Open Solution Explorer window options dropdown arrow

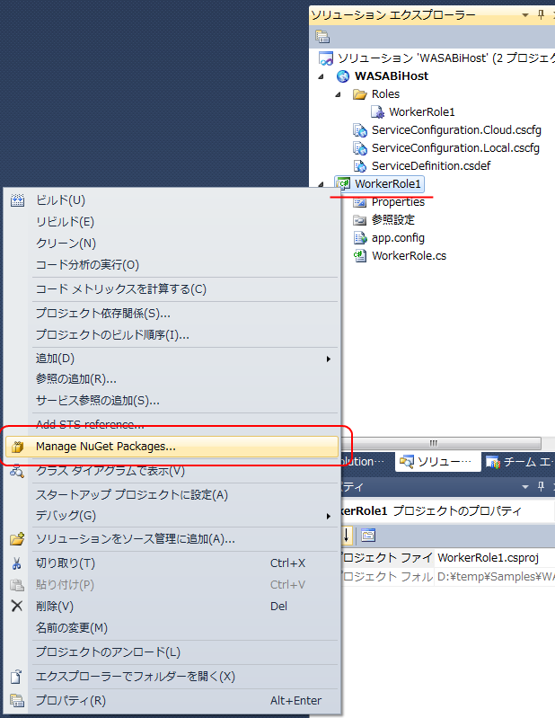pyautogui.click(x=525, y=15)
